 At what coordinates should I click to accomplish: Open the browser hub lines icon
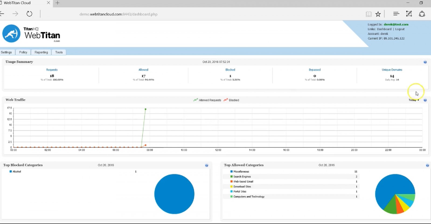click(x=396, y=14)
